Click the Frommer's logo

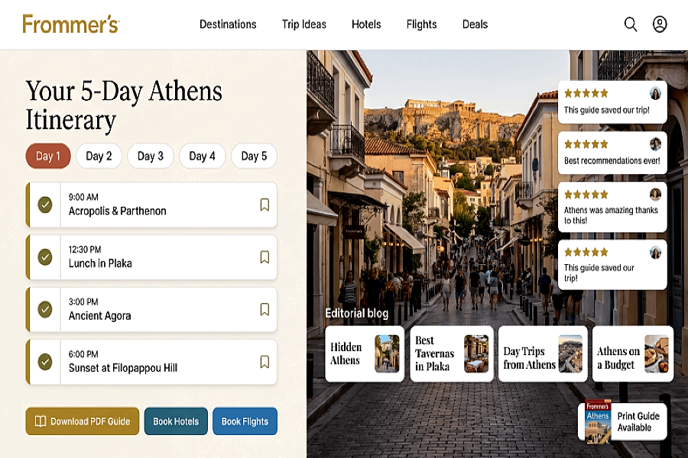(70, 24)
